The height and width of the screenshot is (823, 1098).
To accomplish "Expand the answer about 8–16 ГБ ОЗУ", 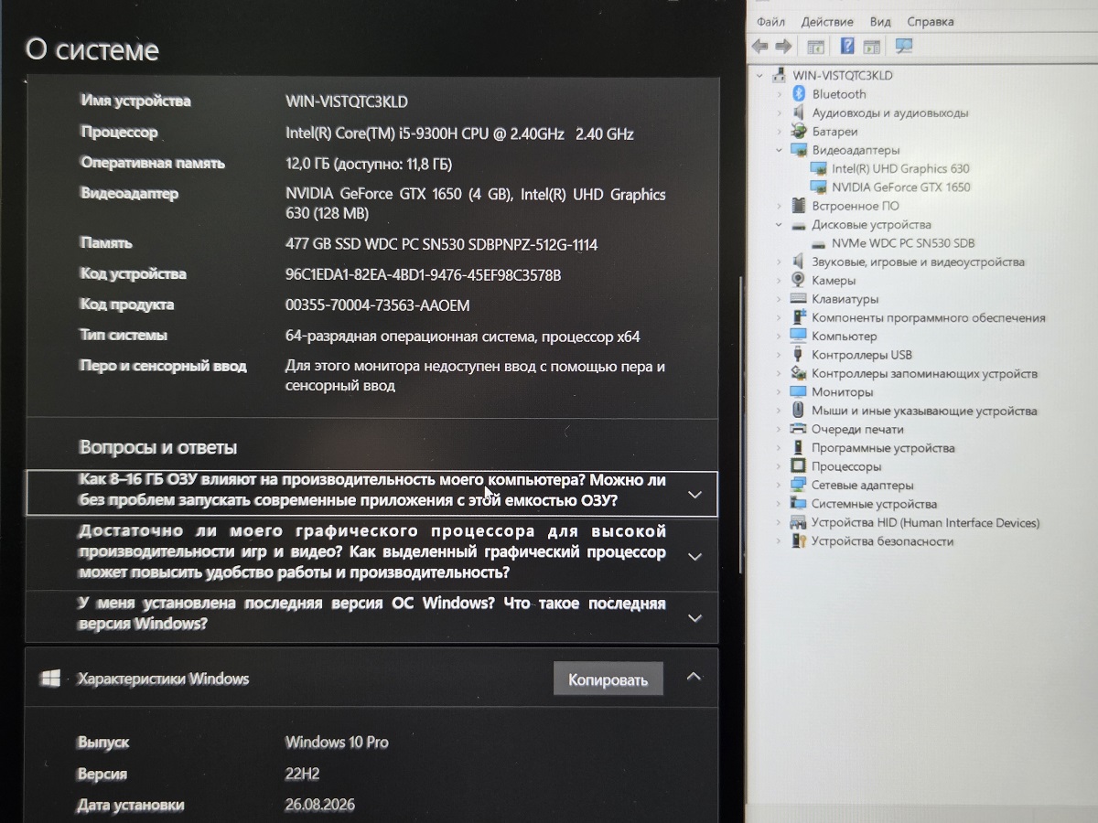I will pyautogui.click(x=694, y=494).
